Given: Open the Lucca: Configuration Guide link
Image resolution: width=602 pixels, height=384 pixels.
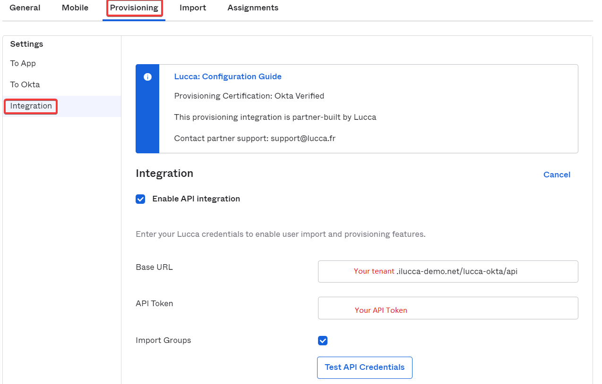Looking at the screenshot, I should pos(228,76).
